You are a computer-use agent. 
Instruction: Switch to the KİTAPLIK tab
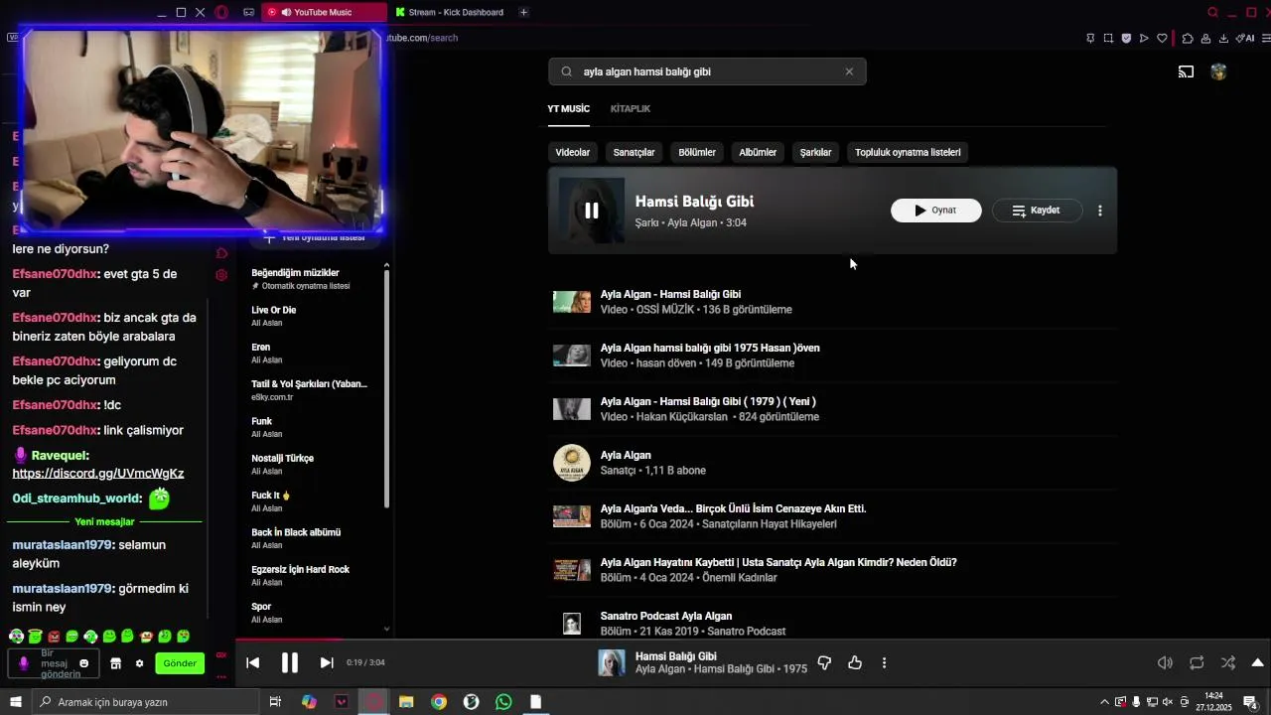[631, 108]
